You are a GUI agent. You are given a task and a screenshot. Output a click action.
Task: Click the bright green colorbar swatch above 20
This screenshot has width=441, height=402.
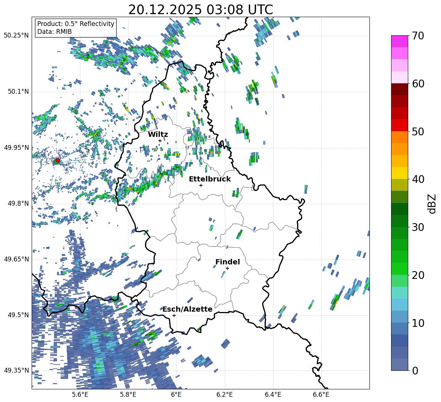[x=399, y=268]
